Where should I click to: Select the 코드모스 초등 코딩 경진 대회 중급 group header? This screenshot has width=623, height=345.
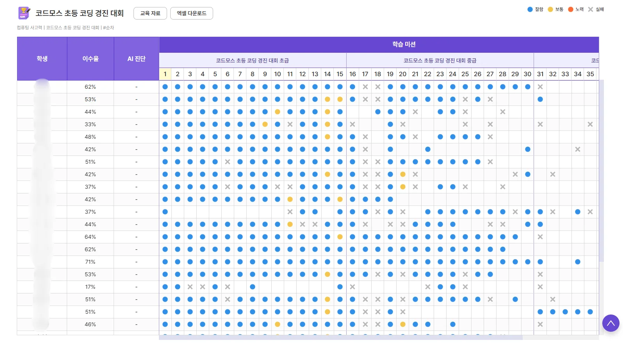coord(440,61)
